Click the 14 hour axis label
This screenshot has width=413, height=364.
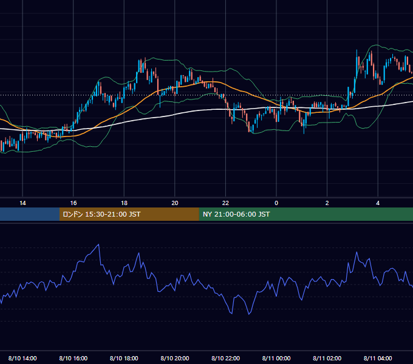pyautogui.click(x=22, y=203)
